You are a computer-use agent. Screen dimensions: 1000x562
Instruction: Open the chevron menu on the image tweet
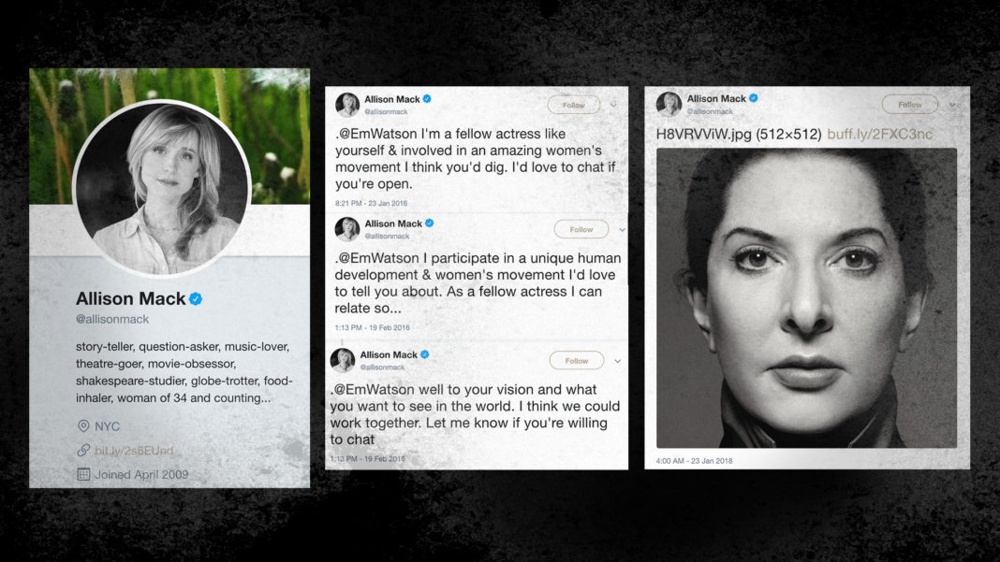pos(952,105)
